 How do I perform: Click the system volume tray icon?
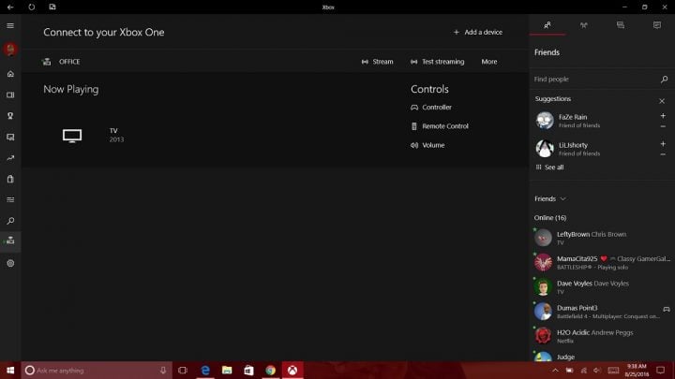tap(596, 370)
